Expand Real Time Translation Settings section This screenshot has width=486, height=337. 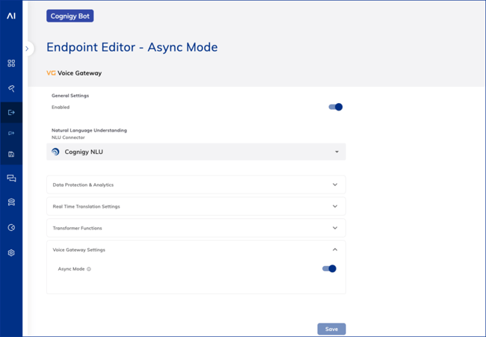[x=196, y=206]
